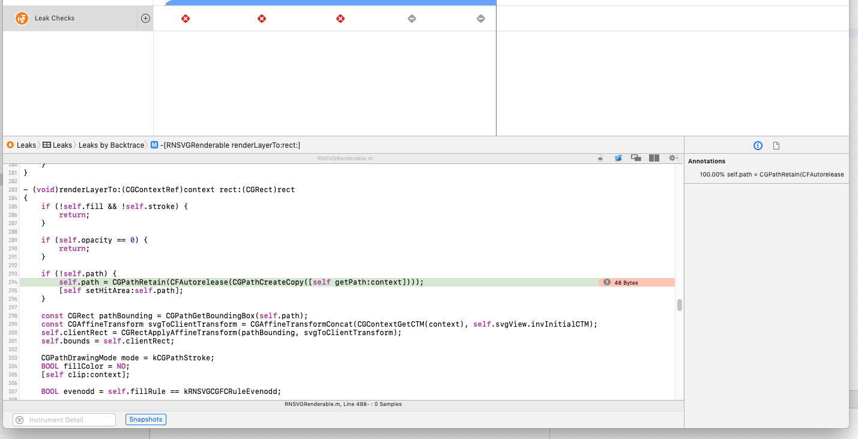858x439 pixels.
Task: Click the add instrument plus button
Action: click(145, 18)
